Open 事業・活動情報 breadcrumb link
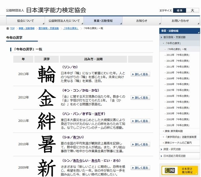201x177 pixels. (x=26, y=29)
